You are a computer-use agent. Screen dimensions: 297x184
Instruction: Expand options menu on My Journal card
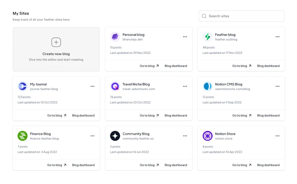[x=93, y=86]
